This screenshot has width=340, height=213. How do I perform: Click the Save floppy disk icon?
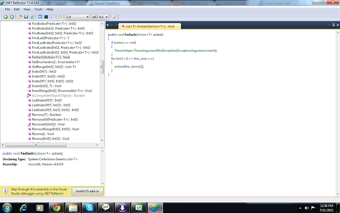(x=26, y=17)
